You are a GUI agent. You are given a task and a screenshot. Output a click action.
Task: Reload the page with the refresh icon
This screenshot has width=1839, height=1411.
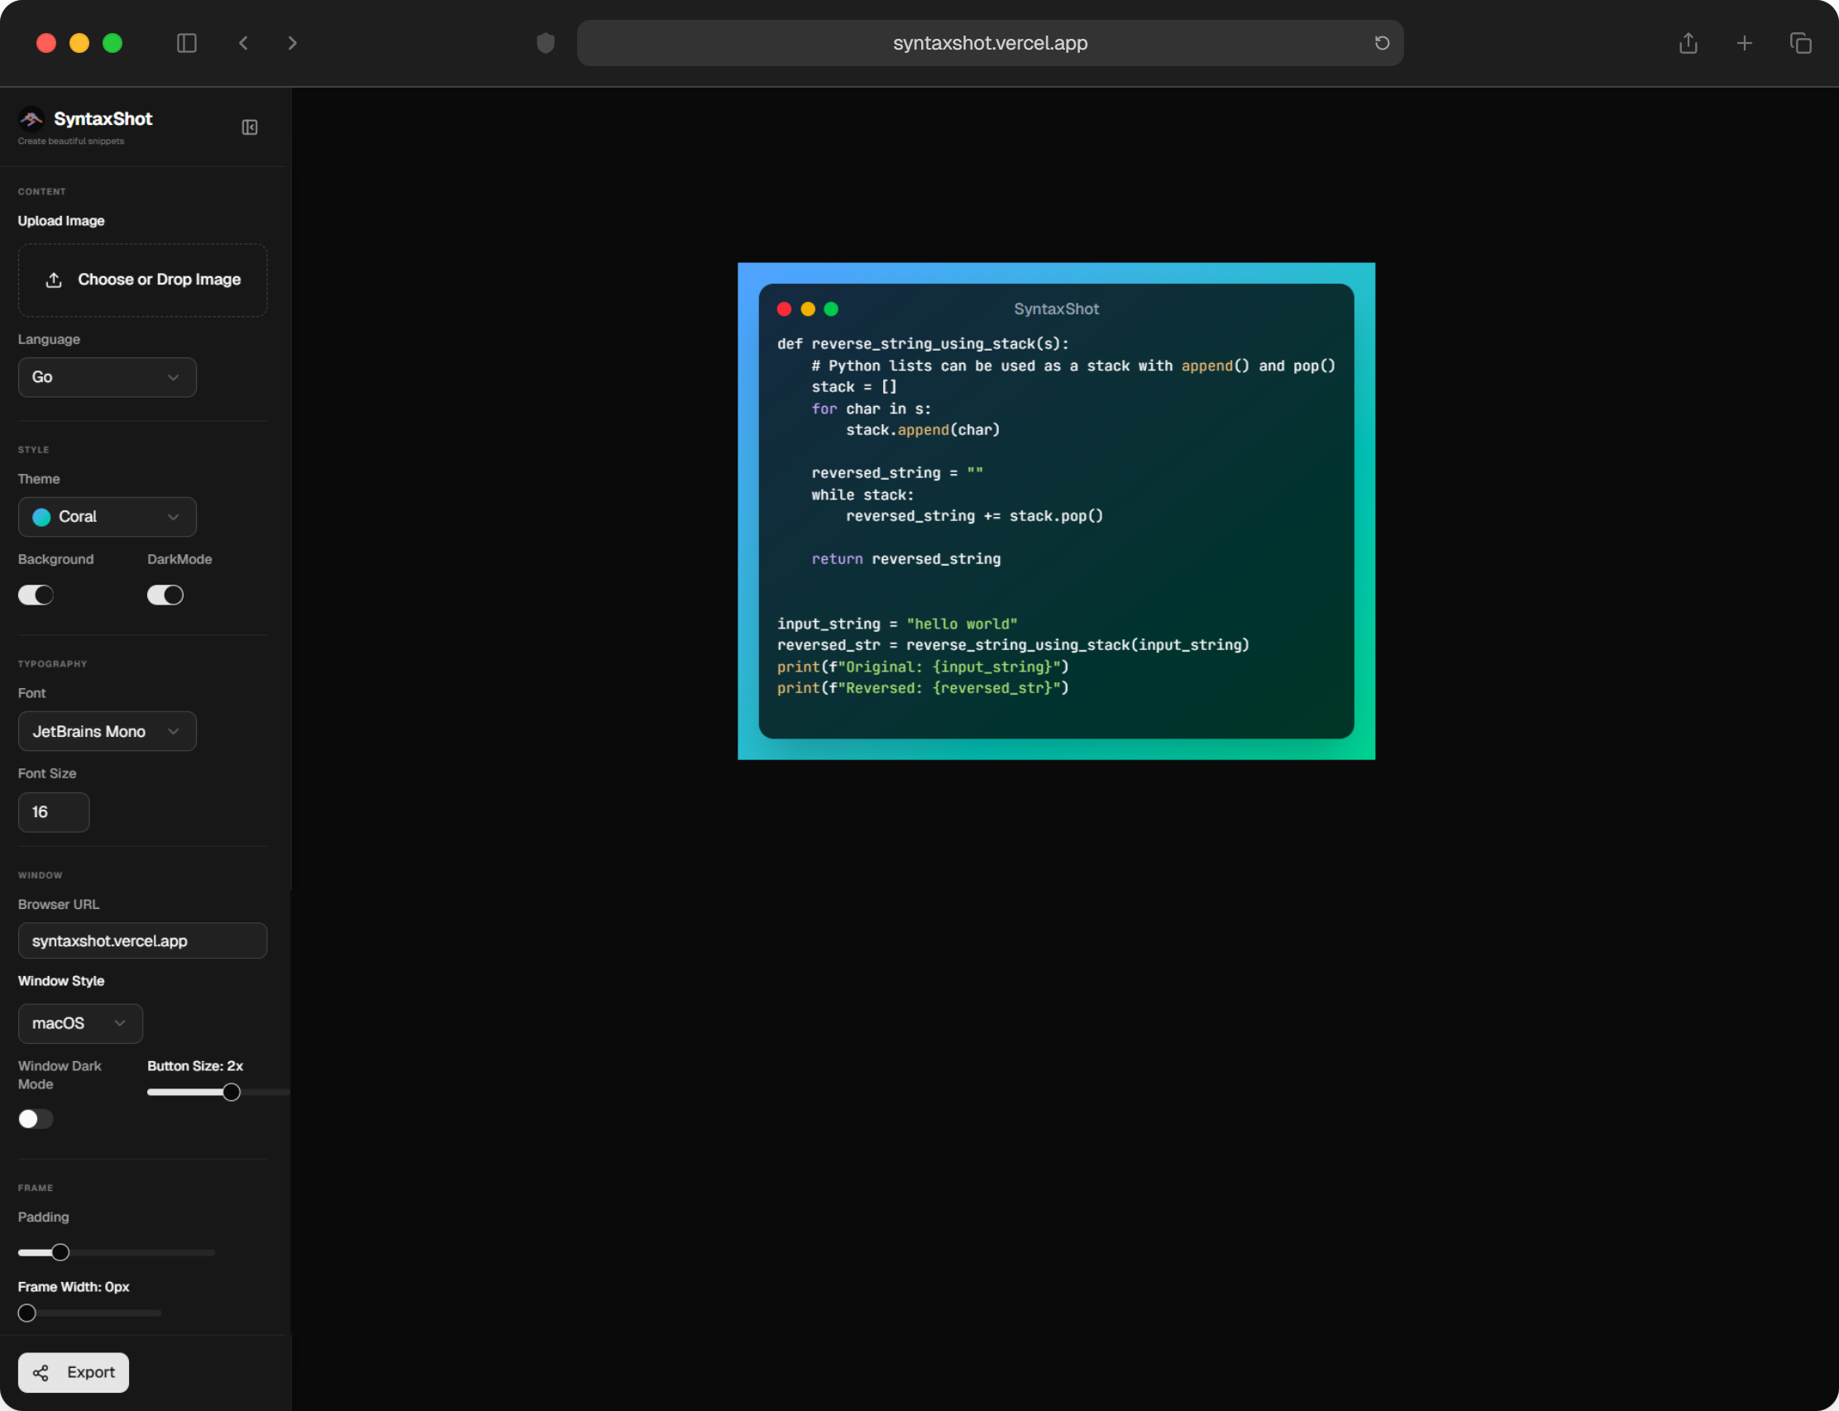pos(1382,43)
